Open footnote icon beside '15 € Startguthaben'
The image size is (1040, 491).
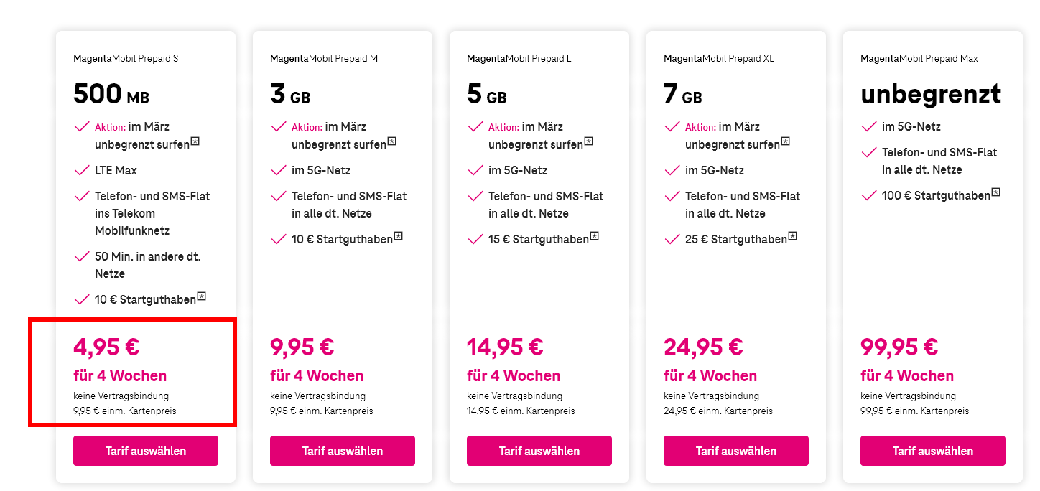(x=595, y=236)
